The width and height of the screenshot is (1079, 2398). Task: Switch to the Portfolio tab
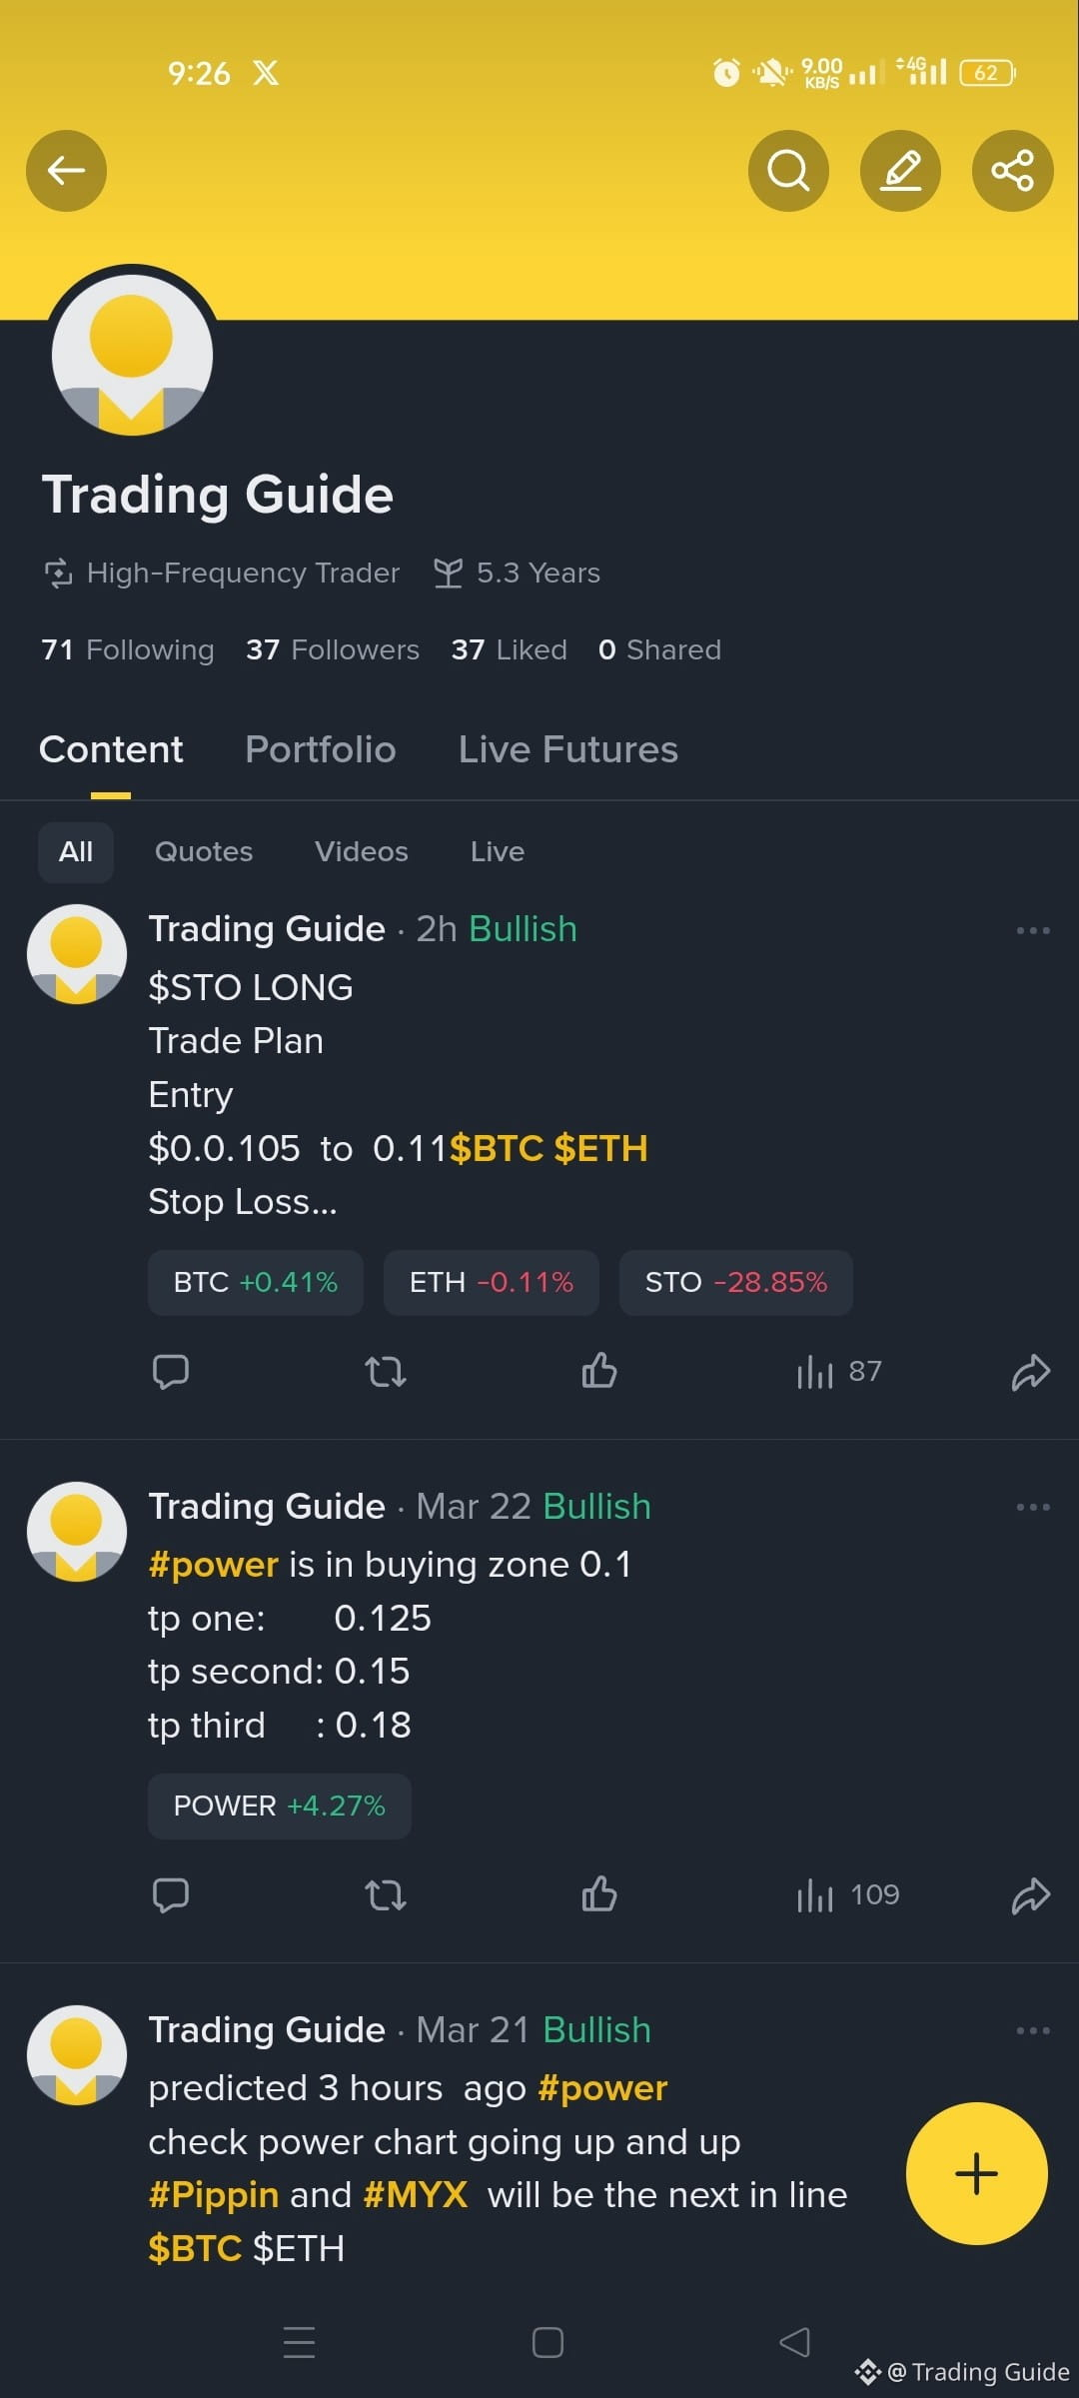pos(321,749)
